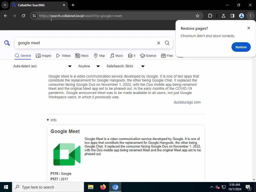Screen dimensions: 256x192
Task: Click the muted volume tray icon
Action: click(217, 187)
